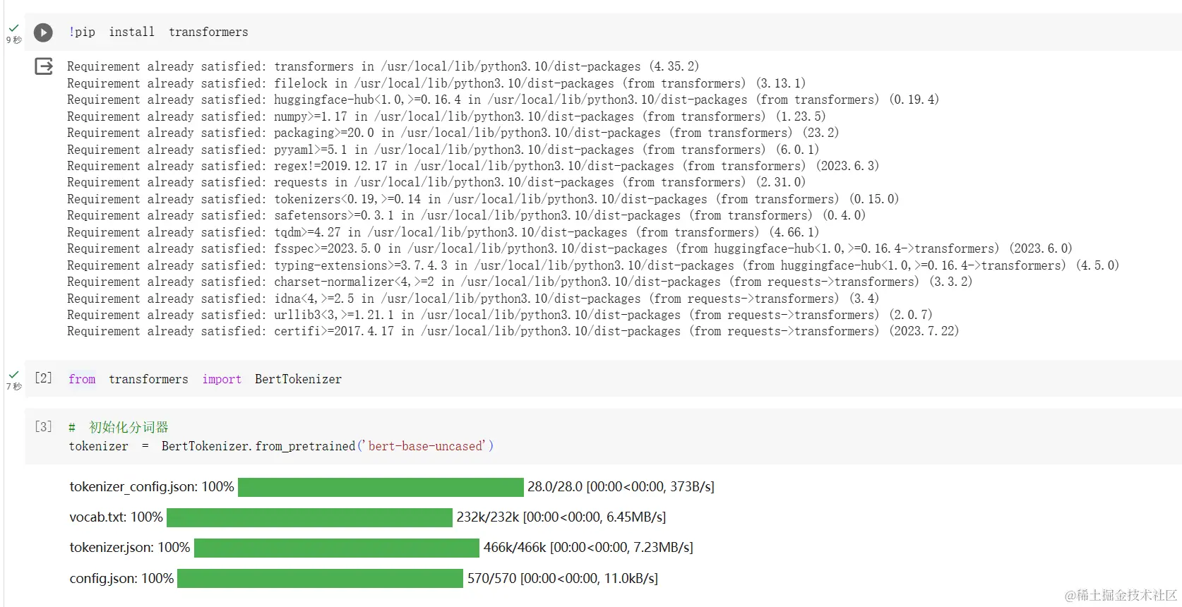Click the from_pretrained tokenizer code line
This screenshot has width=1182, height=607.
click(281, 446)
